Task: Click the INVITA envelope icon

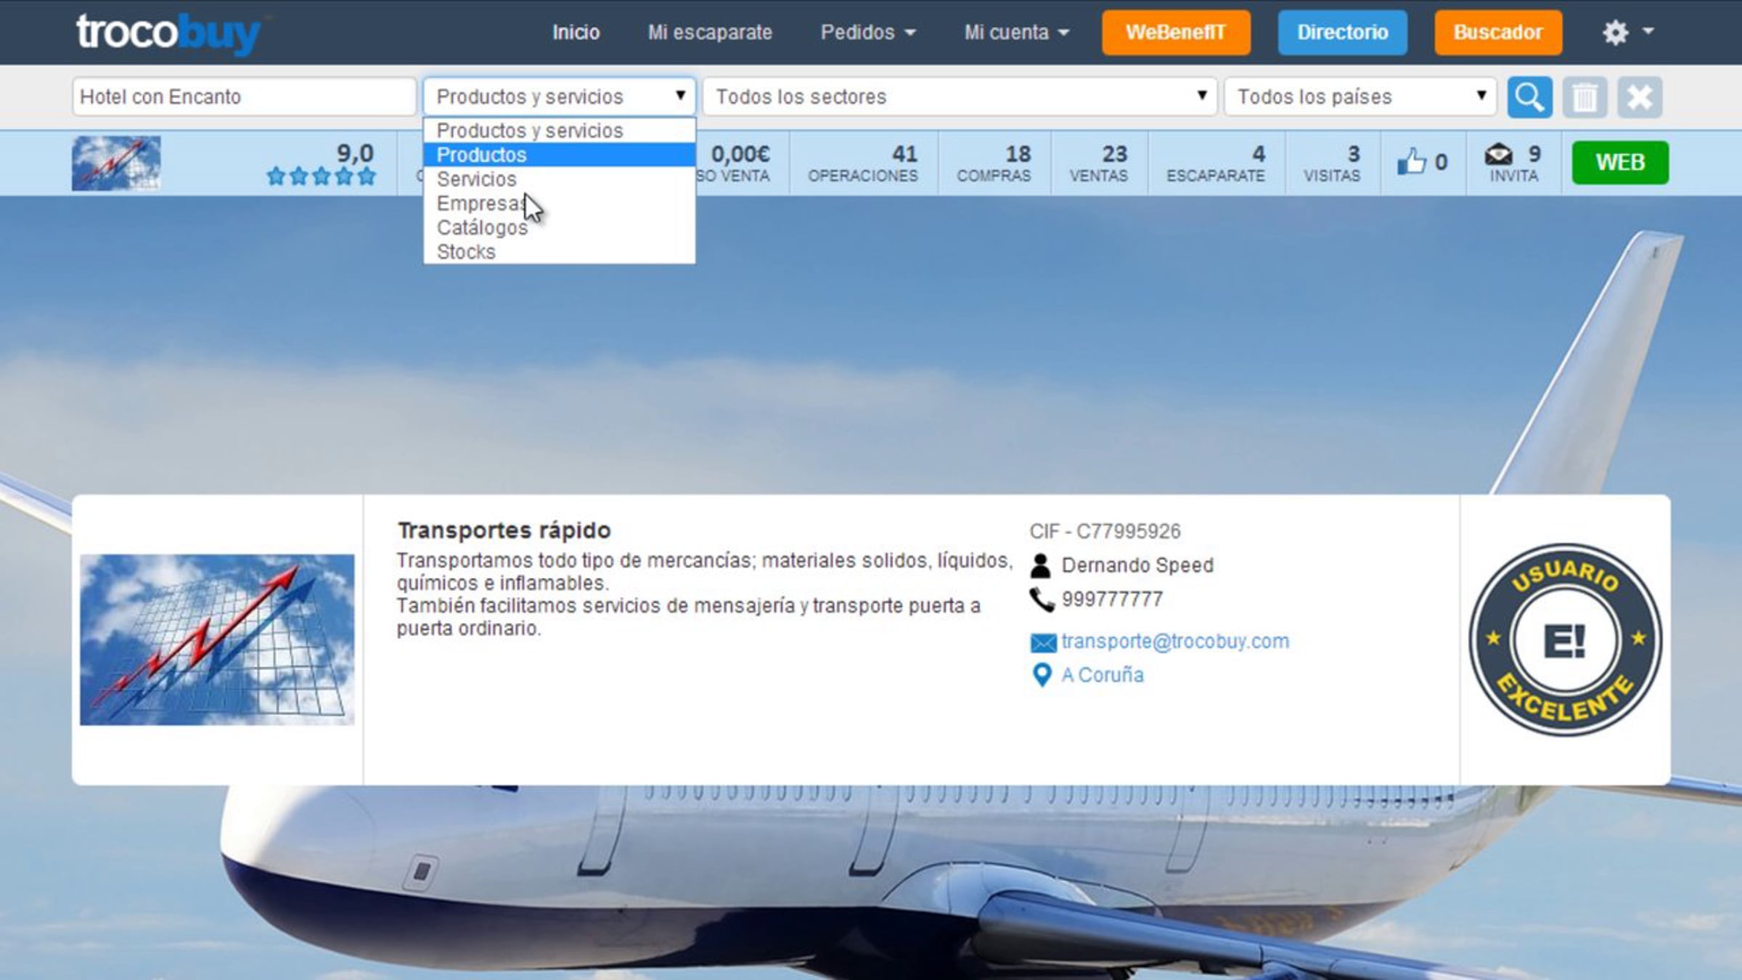Action: (1498, 155)
